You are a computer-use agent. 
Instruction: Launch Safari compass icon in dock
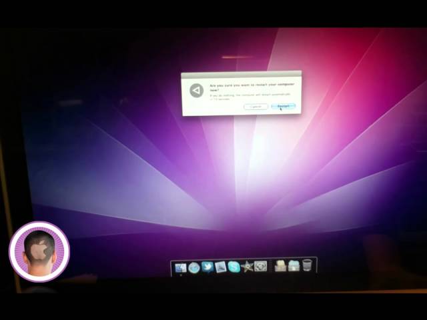pos(194,267)
